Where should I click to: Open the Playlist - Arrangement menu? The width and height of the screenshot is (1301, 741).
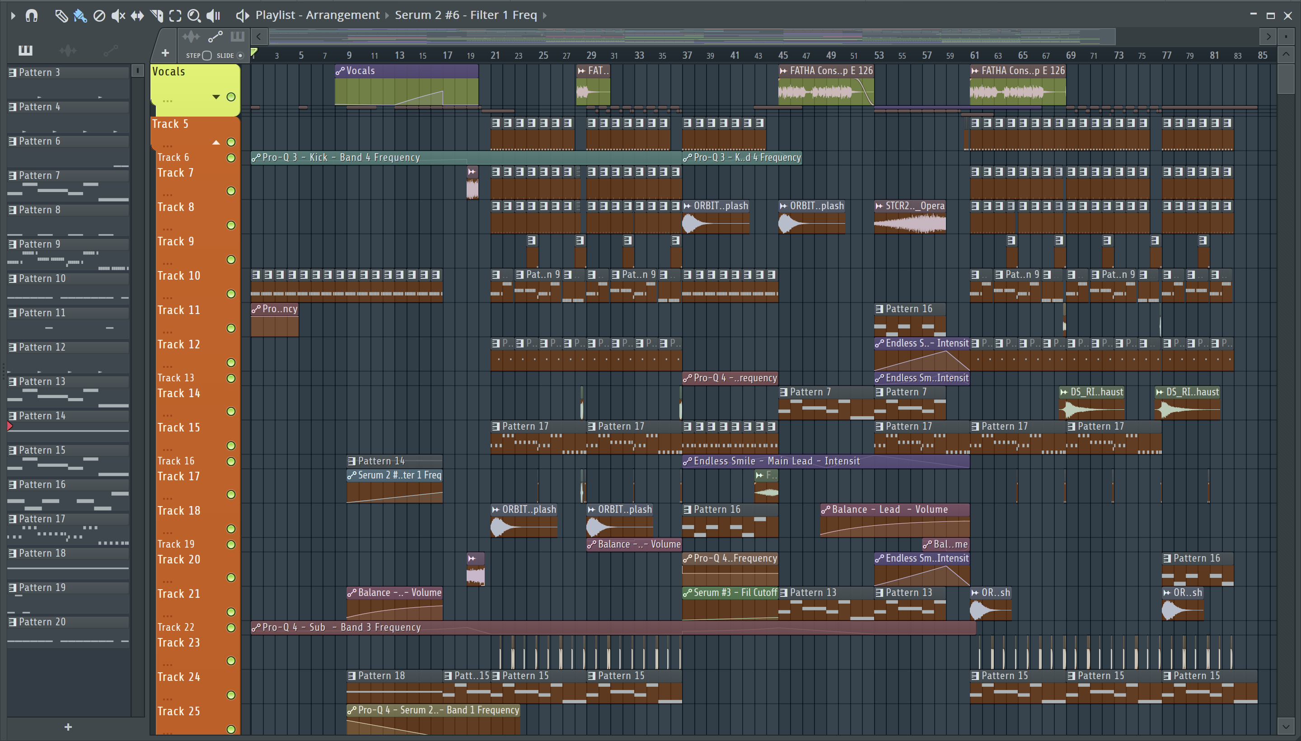coord(317,15)
